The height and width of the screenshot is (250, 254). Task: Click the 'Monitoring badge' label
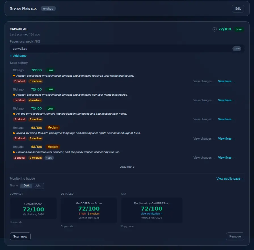[x=22, y=178]
